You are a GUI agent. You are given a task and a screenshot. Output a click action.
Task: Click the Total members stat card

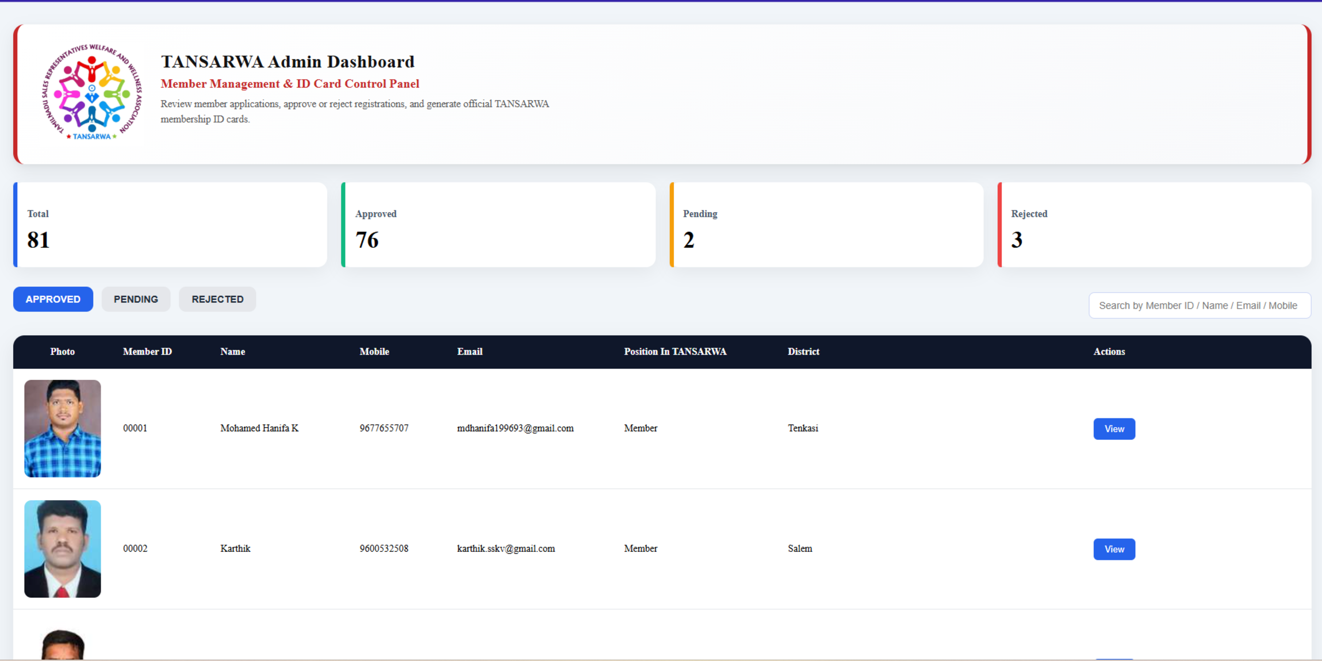point(170,224)
